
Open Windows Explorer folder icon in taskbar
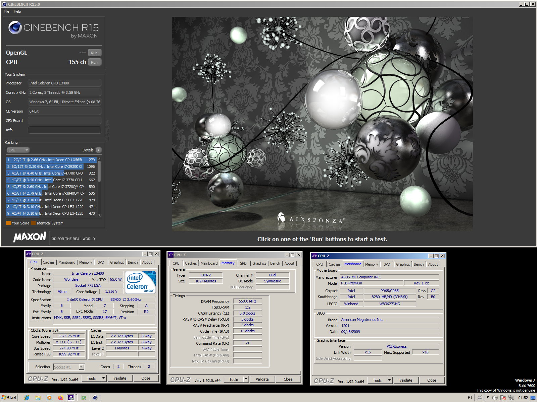tap(38, 398)
